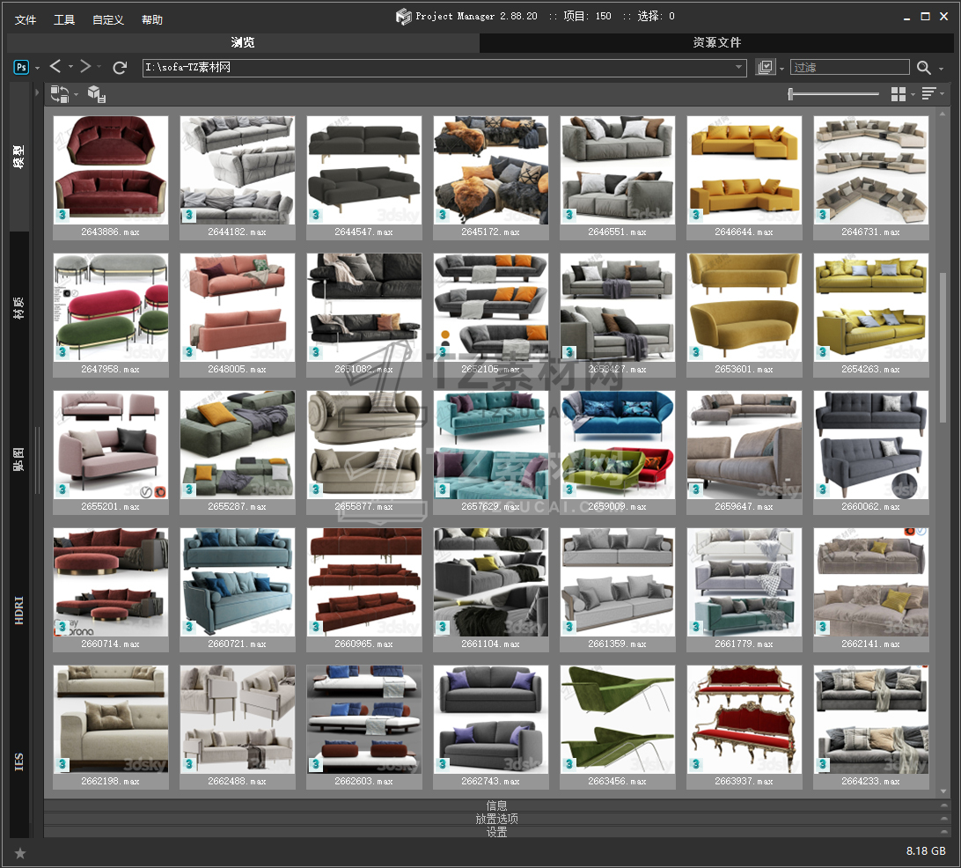This screenshot has width=961, height=868.
Task: Switch to the 资源文件 tab
Action: pyautogui.click(x=716, y=42)
